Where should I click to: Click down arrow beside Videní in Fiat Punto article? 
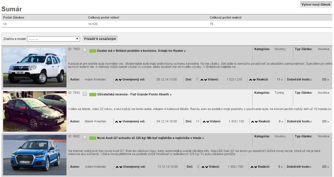pyautogui.click(x=208, y=122)
